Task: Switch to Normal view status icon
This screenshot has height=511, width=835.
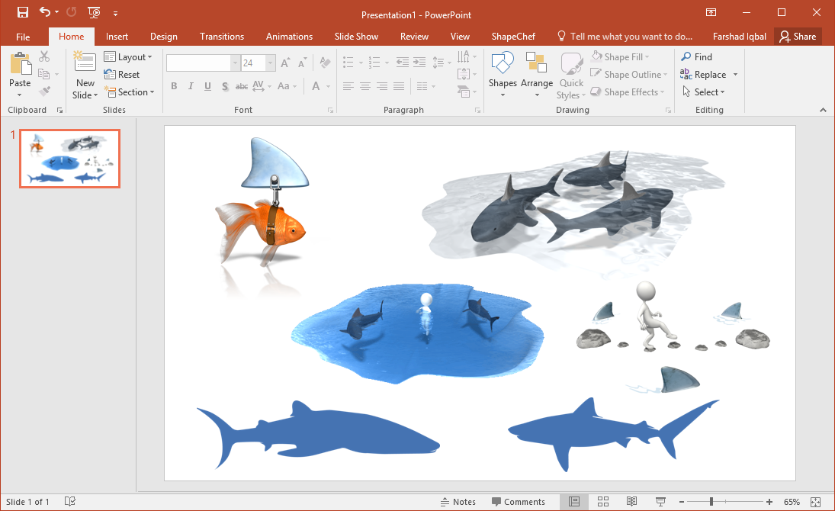Action: 574,501
